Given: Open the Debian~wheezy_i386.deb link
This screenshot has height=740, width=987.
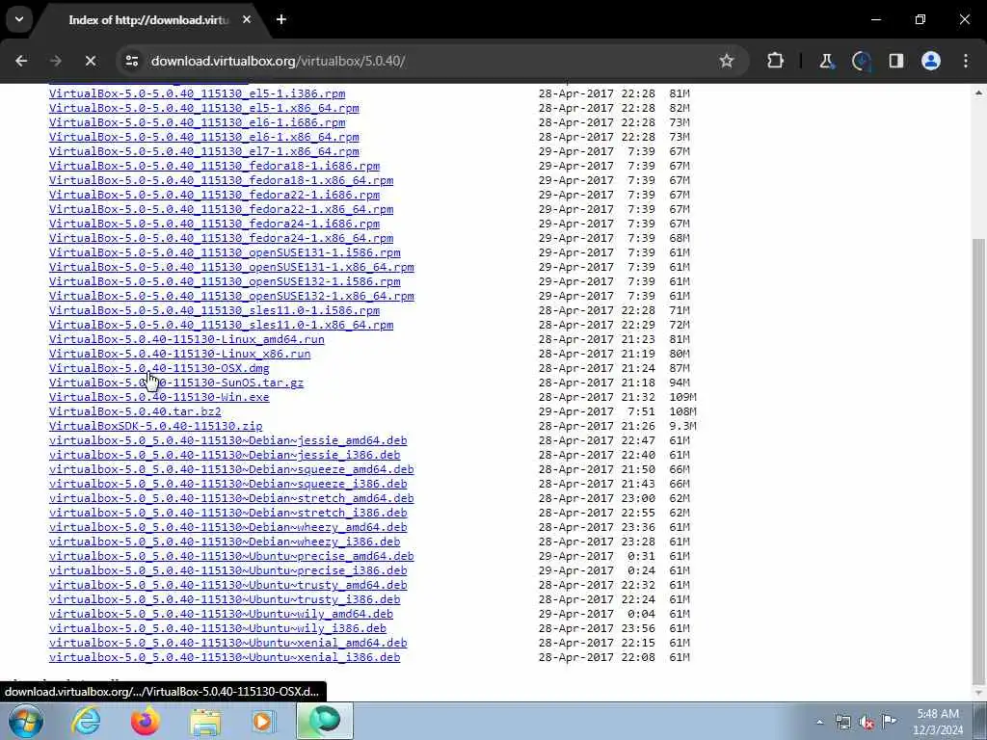Looking at the screenshot, I should coord(225,542).
